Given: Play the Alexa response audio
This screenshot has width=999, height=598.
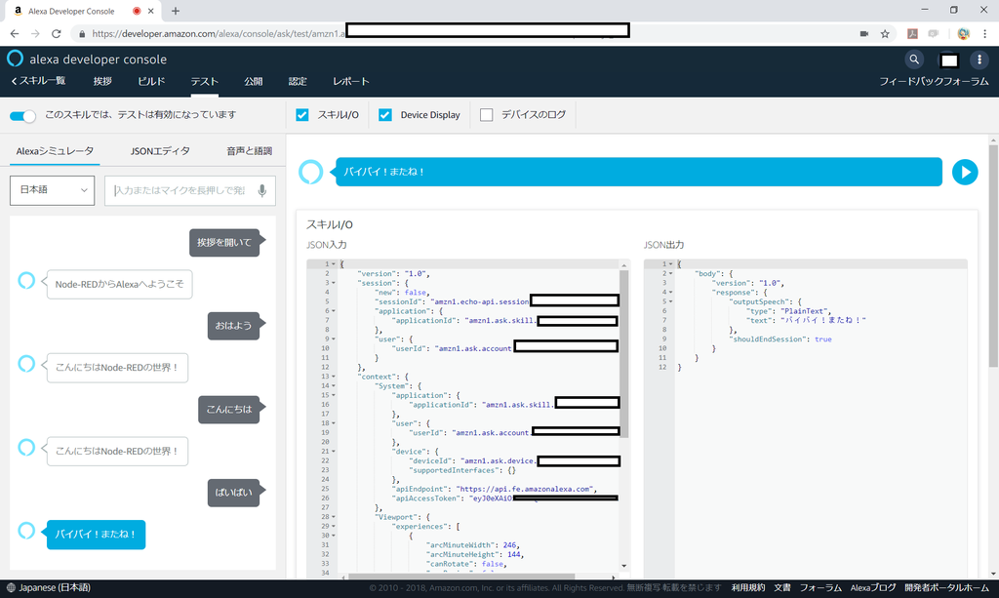Looking at the screenshot, I should 965,172.
